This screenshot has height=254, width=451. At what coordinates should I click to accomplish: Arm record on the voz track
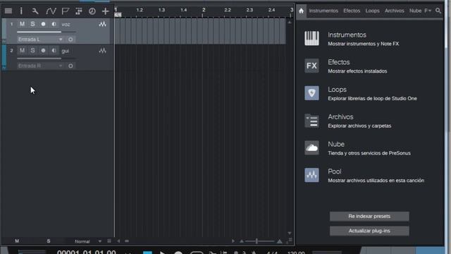pyautogui.click(x=43, y=24)
